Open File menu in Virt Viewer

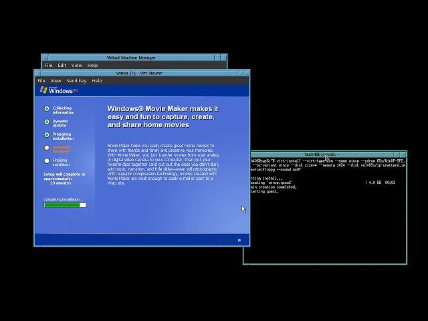click(x=41, y=80)
